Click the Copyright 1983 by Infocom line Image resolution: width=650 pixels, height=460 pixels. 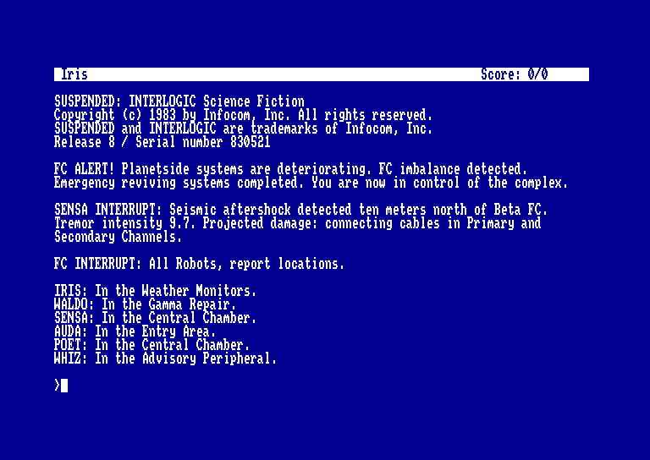pyautogui.click(x=244, y=115)
